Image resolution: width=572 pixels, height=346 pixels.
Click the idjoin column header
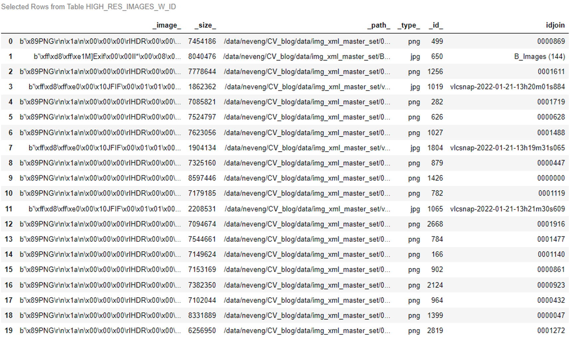click(x=555, y=25)
